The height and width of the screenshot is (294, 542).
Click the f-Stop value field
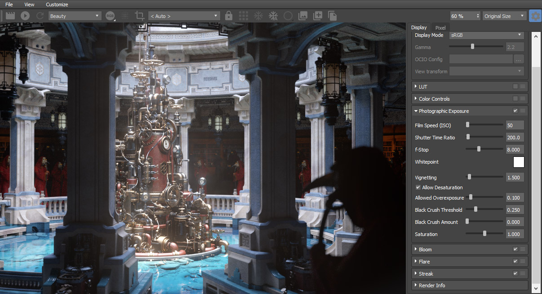[515, 150]
